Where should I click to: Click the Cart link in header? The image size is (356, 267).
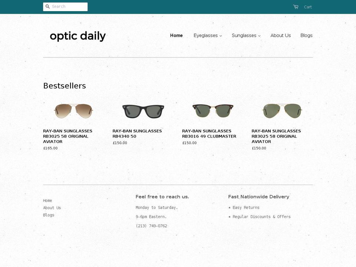[308, 7]
